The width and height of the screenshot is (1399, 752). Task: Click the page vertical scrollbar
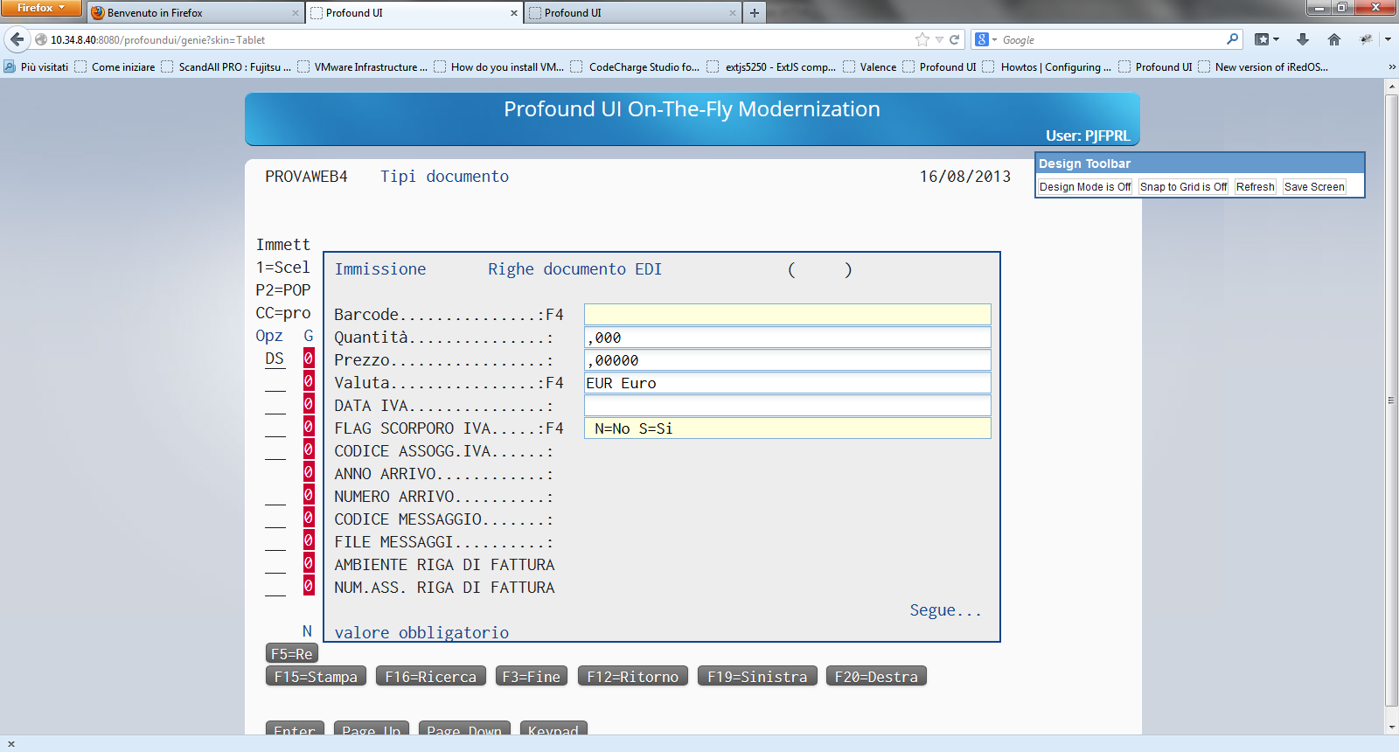click(1391, 400)
